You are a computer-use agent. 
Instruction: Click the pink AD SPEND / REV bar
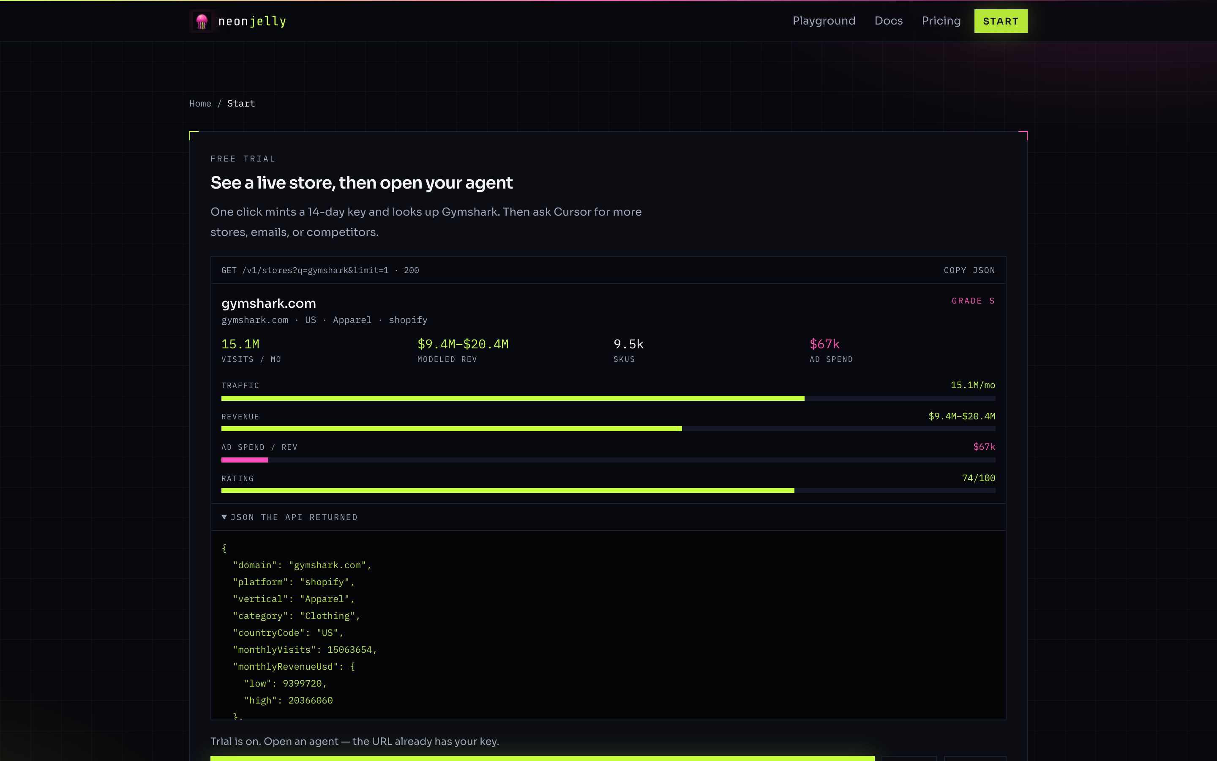point(244,460)
